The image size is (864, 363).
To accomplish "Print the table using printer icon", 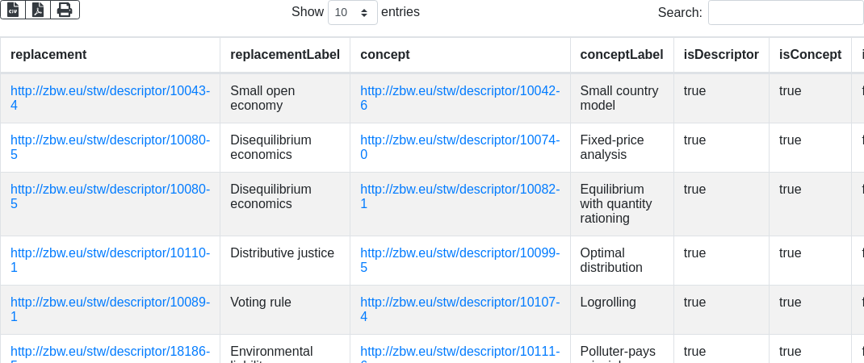I will (x=65, y=10).
